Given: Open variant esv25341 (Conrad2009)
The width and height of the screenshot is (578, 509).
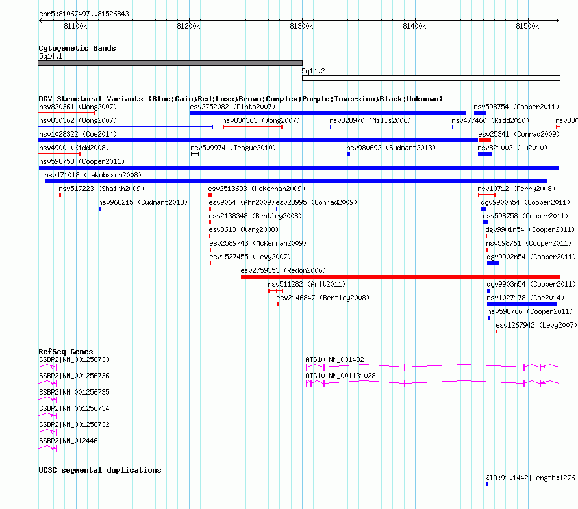Looking at the screenshot, I should click(519, 134).
